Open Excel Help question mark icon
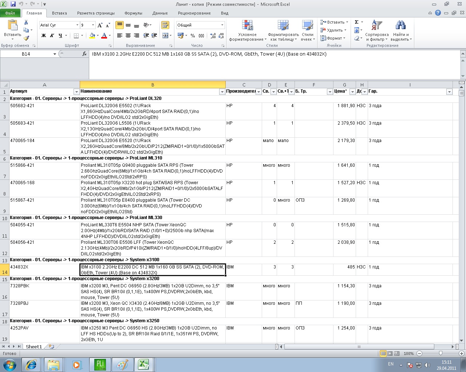466x372 pixels. tap(438, 13)
